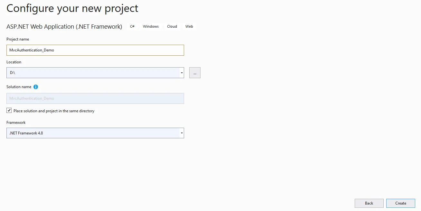This screenshot has height=211, width=421.
Task: Click the ASP.NET Web Application template title
Action: pos(64,27)
